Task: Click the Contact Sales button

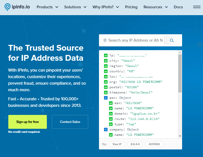Action: point(70,122)
